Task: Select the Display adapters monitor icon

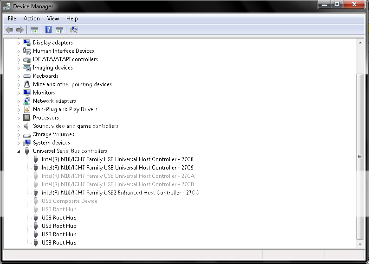Action: point(27,43)
